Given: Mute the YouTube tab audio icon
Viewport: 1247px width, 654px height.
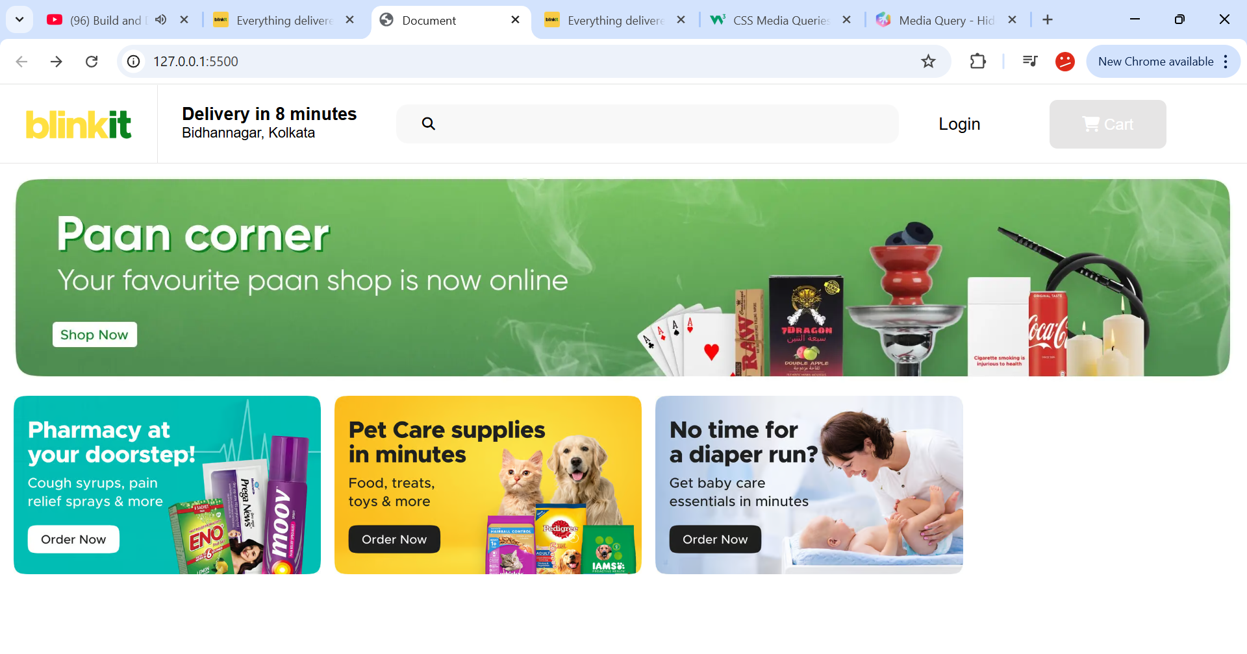Looking at the screenshot, I should pos(161,19).
